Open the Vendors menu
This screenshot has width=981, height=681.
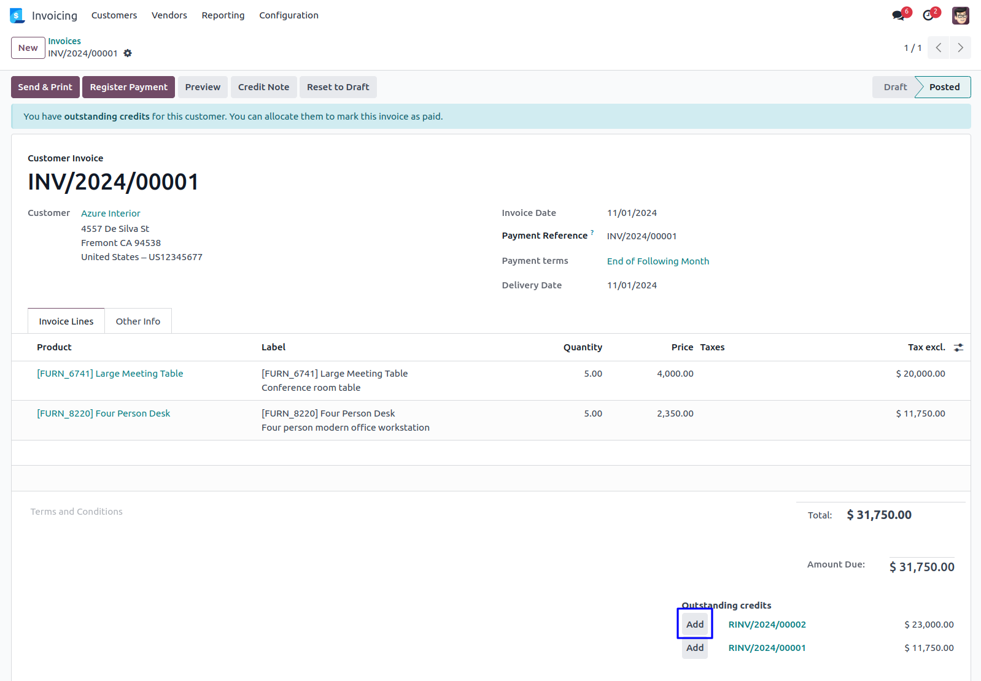[169, 15]
